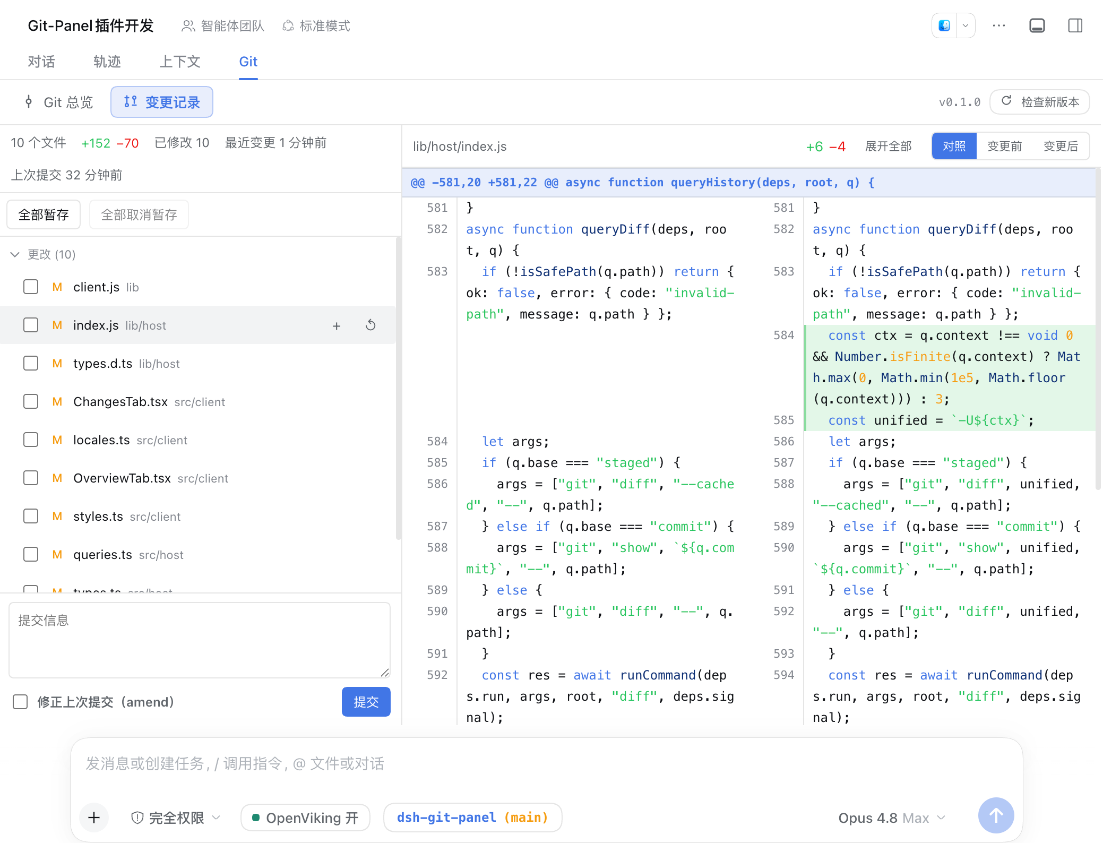
Task: Check the locales.ts checkbox
Action: [31, 440]
